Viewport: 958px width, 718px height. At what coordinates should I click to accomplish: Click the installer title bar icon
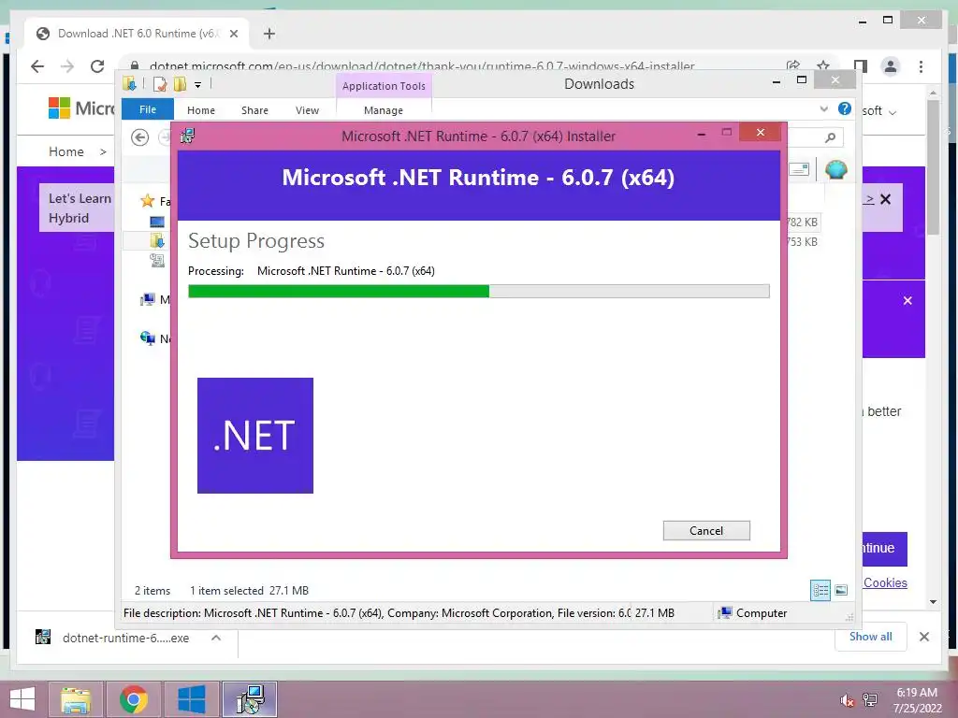187,136
